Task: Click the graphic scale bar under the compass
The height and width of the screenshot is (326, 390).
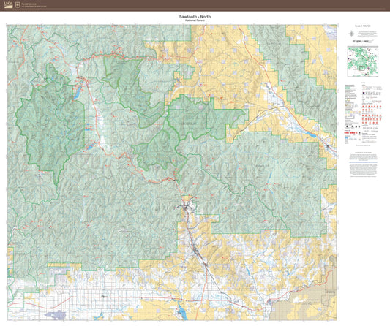Action: point(363,41)
